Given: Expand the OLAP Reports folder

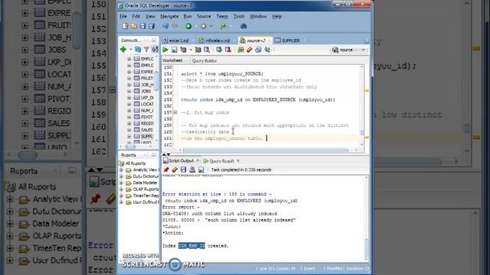Looking at the screenshot, I should click(121, 189).
